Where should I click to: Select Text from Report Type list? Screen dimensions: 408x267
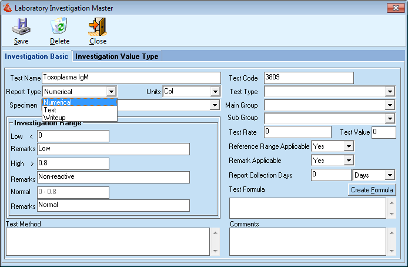point(51,110)
